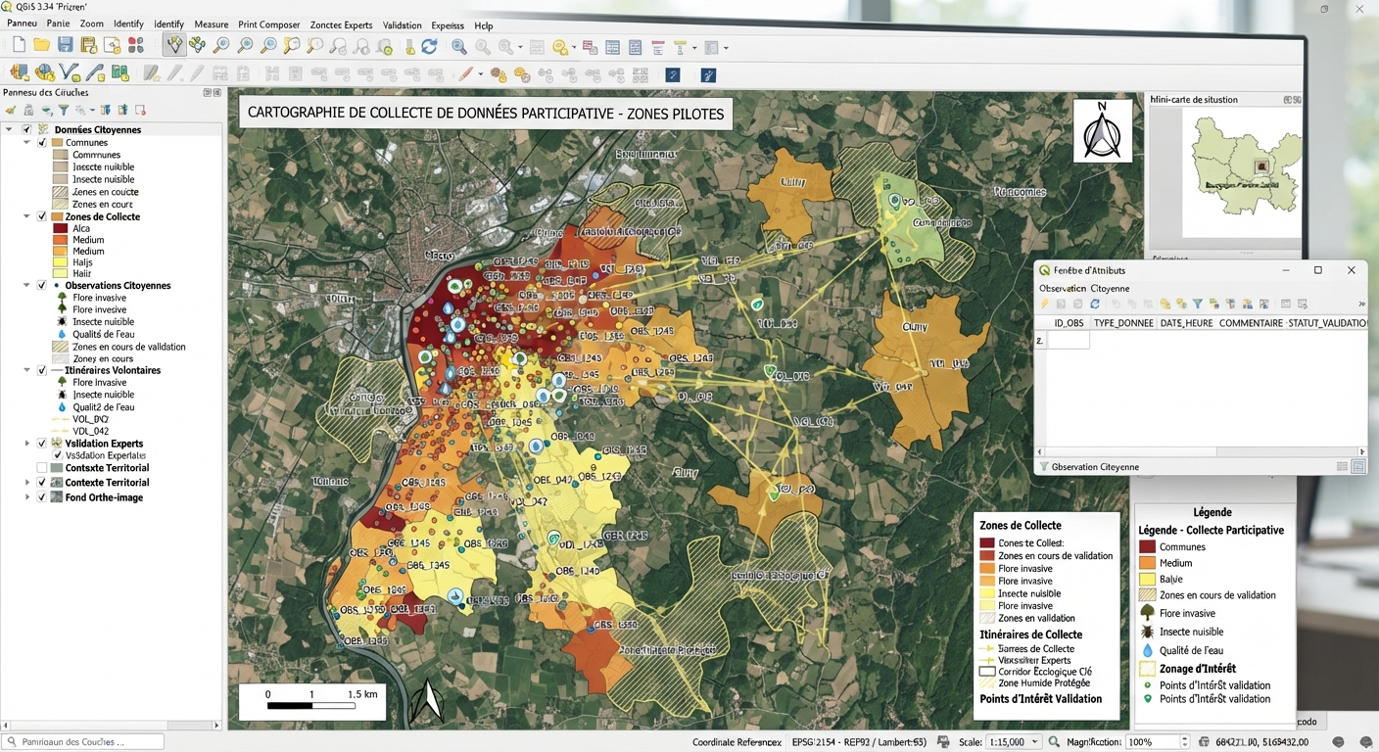The width and height of the screenshot is (1379, 752).
Task: Click the Add Vector Layer V-shaped icon
Action: point(70,72)
